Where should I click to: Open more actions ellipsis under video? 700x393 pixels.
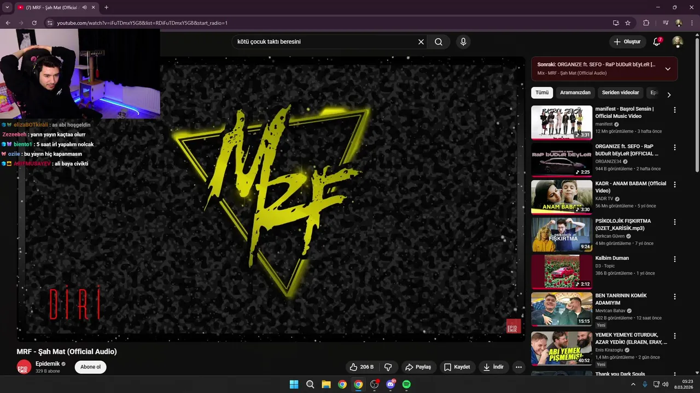[518, 367]
